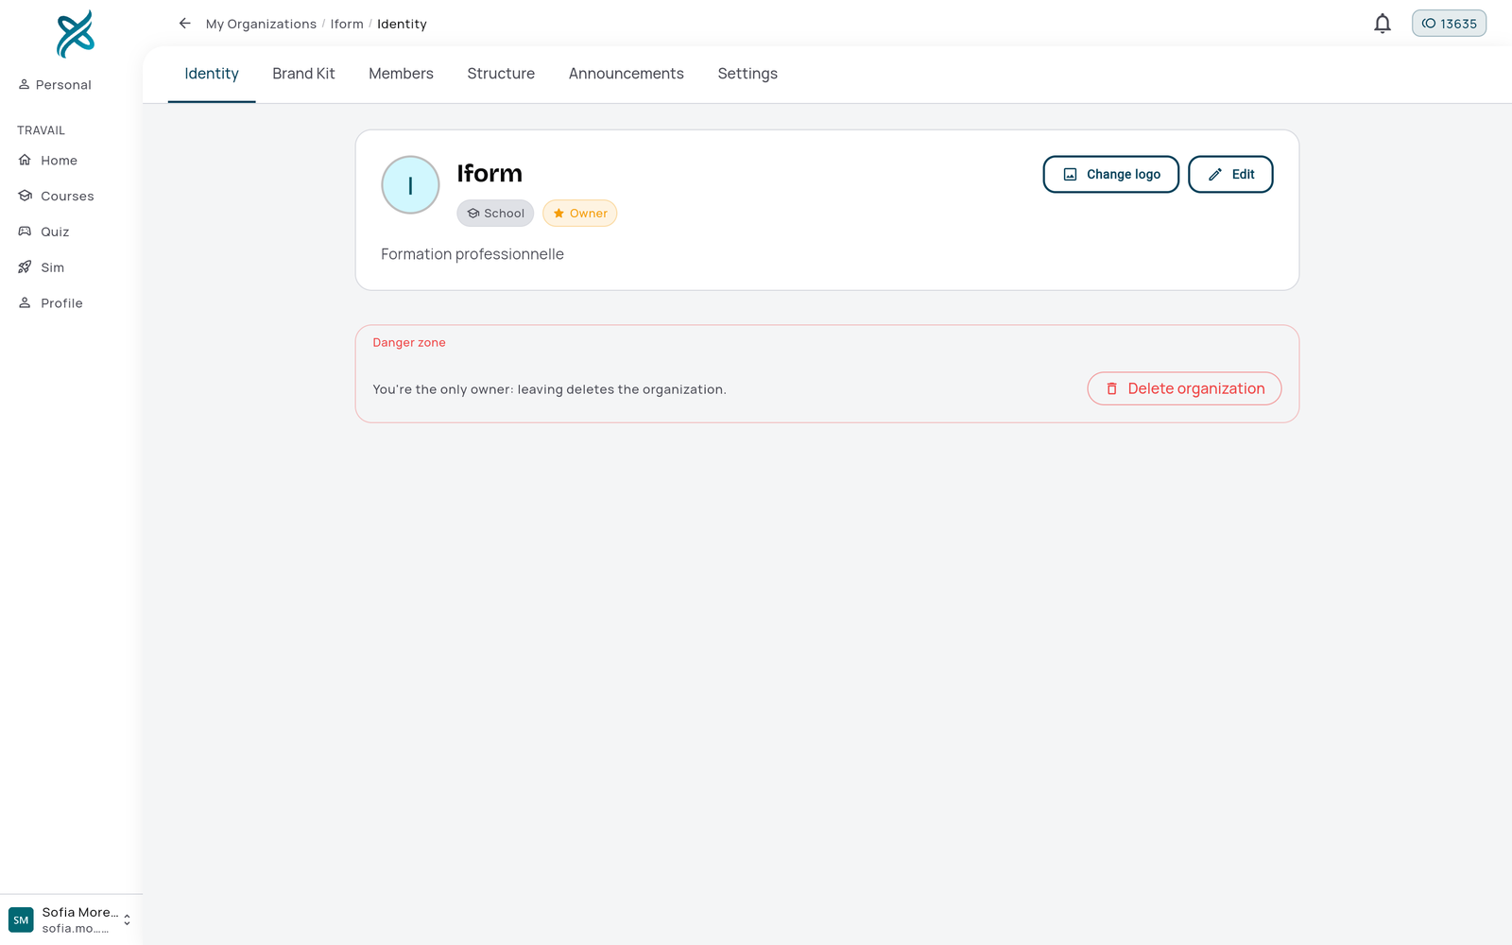
Task: Click the TRAVAIL section label
Action: [x=41, y=130]
